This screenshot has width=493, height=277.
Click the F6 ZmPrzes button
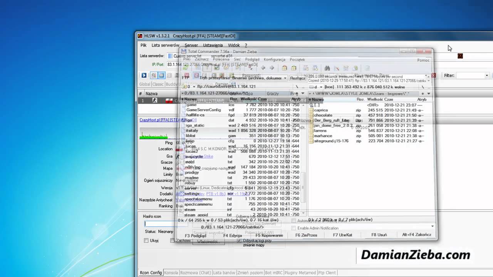point(306,235)
